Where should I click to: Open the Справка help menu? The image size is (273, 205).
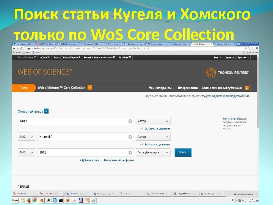click(229, 57)
